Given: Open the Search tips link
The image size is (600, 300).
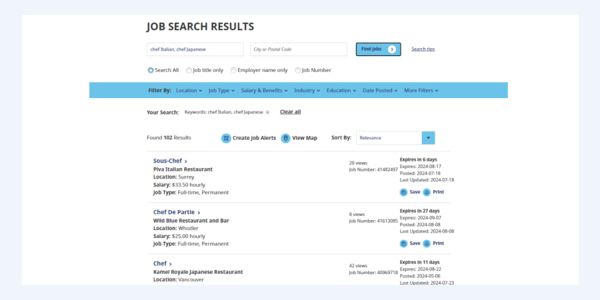Looking at the screenshot, I should coord(423,49).
